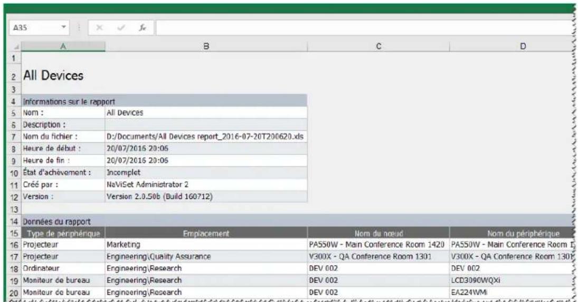Click 'Engineering\Quality Assurance' cell
Image resolution: width=578 pixels, height=302 pixels.
[x=206, y=256]
